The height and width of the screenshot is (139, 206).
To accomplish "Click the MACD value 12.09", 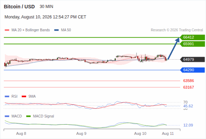I will pyautogui.click(x=188, y=125).
